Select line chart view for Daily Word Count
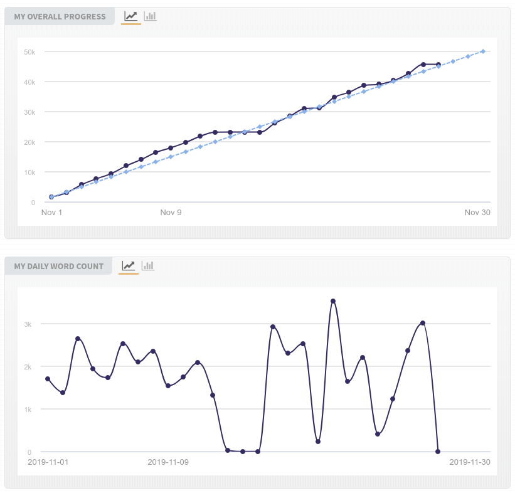This screenshot has height=493, width=515. pos(128,266)
